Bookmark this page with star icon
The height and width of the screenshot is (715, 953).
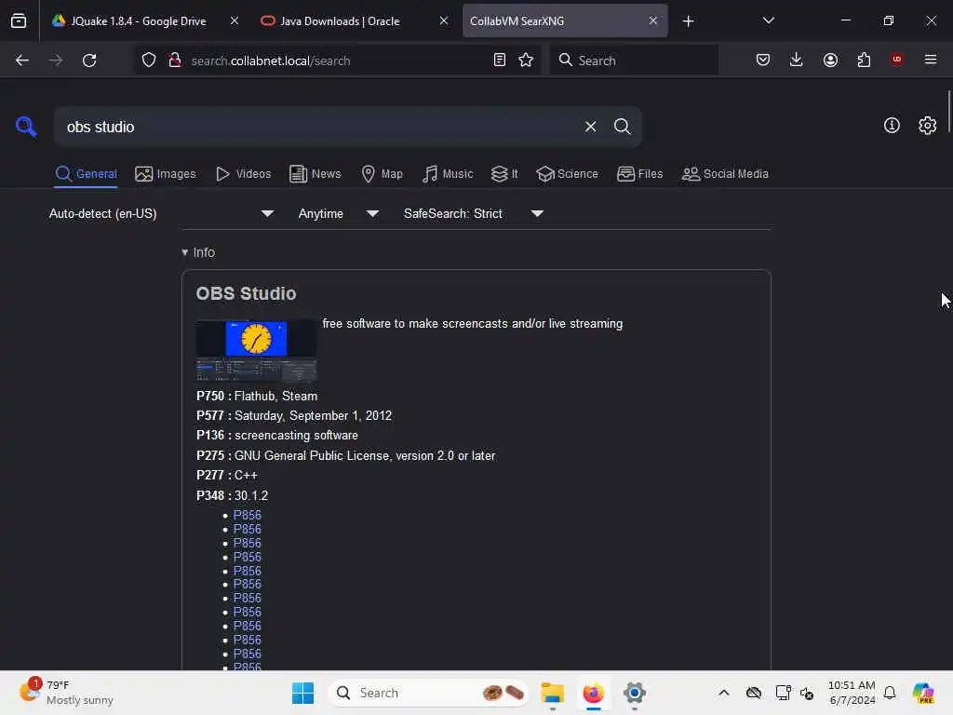click(527, 61)
